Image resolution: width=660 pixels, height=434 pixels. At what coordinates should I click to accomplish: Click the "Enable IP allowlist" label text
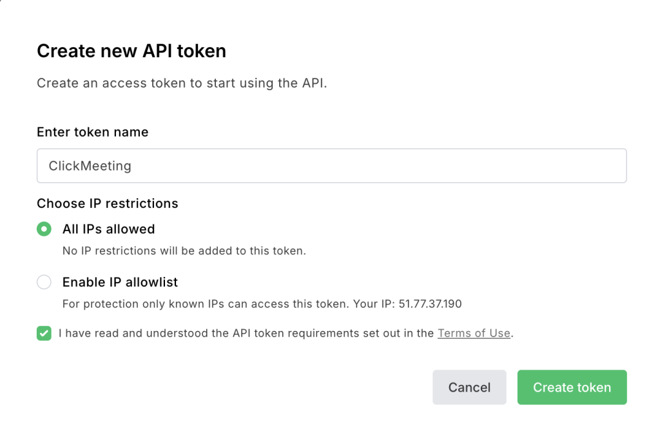coord(120,282)
